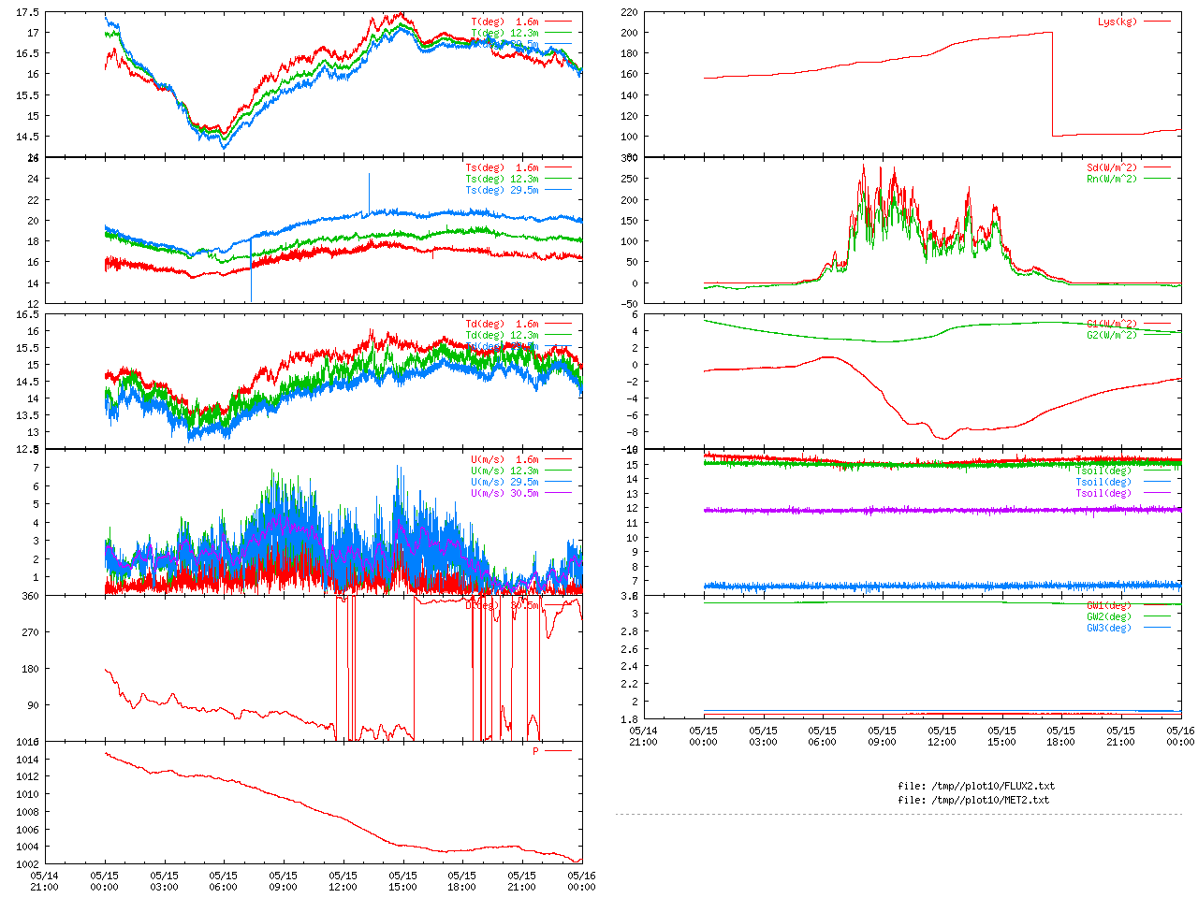1198x898 pixels.
Task: Pick the 'U(m/s) 1.6m' legend entry
Action: tap(505, 460)
